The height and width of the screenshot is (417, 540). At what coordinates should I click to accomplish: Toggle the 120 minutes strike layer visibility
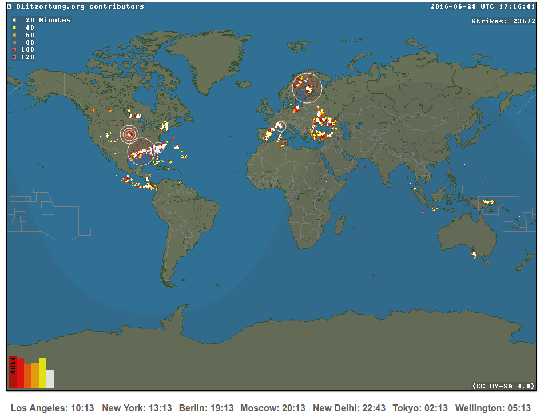click(x=14, y=57)
